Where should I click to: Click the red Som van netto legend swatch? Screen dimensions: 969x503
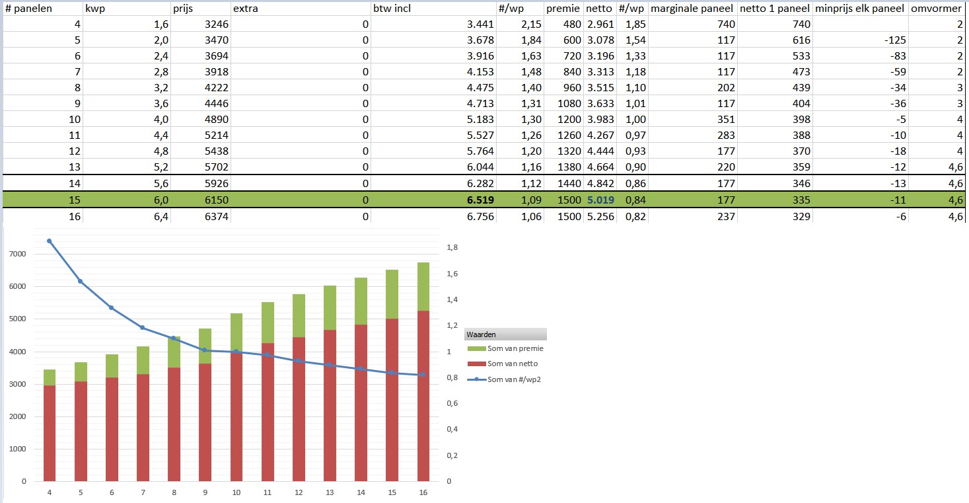click(x=476, y=364)
